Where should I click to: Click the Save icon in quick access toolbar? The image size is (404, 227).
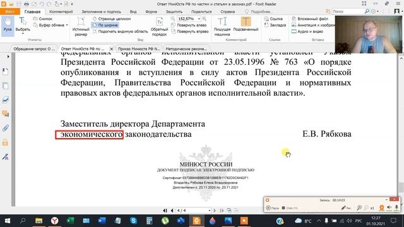coord(19,4)
